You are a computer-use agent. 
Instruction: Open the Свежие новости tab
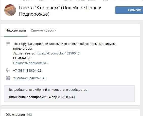tap(44, 30)
